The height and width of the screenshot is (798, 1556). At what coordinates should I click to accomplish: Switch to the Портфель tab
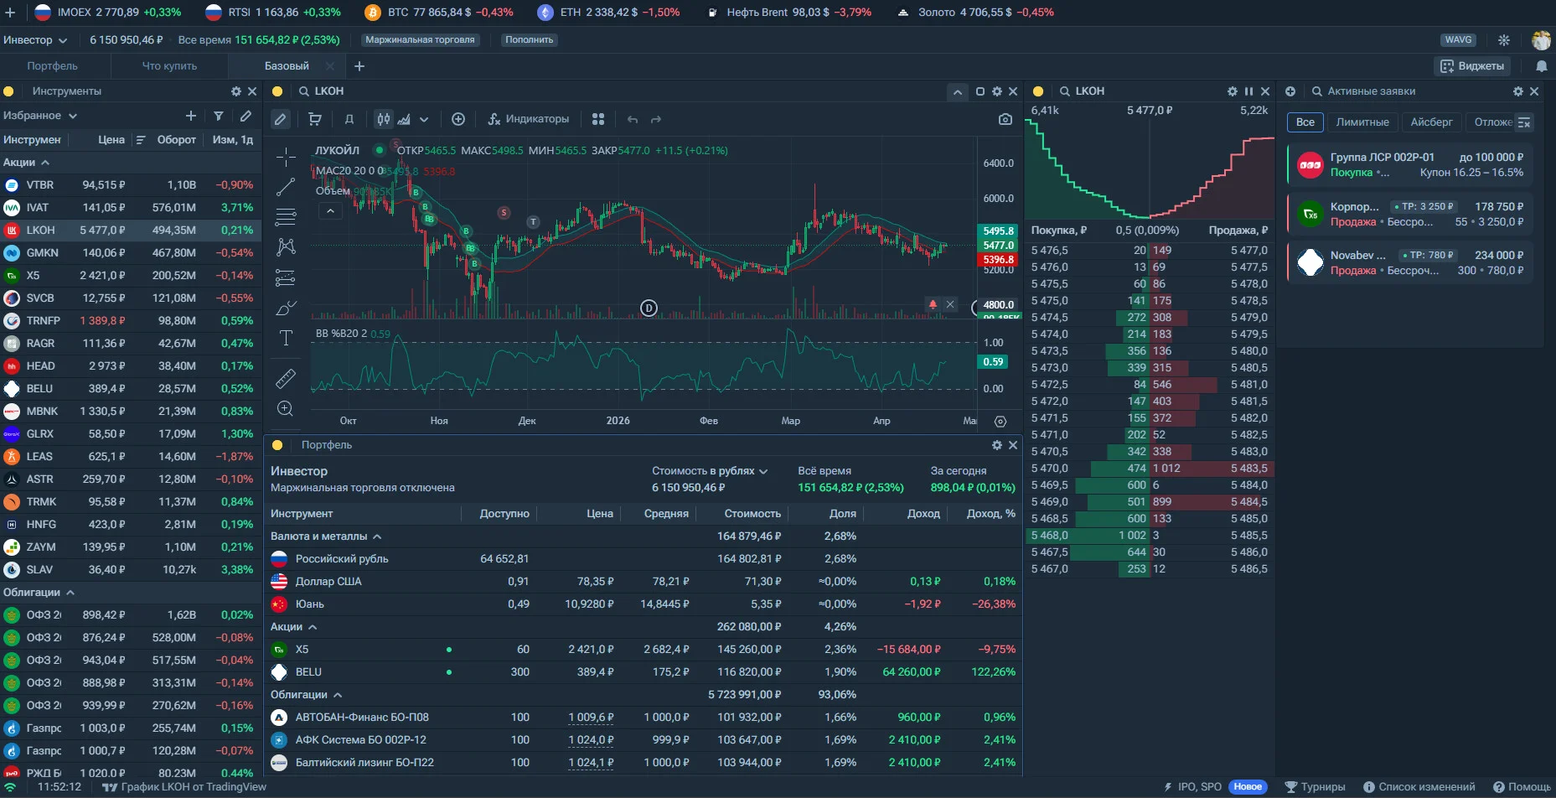[x=53, y=66]
